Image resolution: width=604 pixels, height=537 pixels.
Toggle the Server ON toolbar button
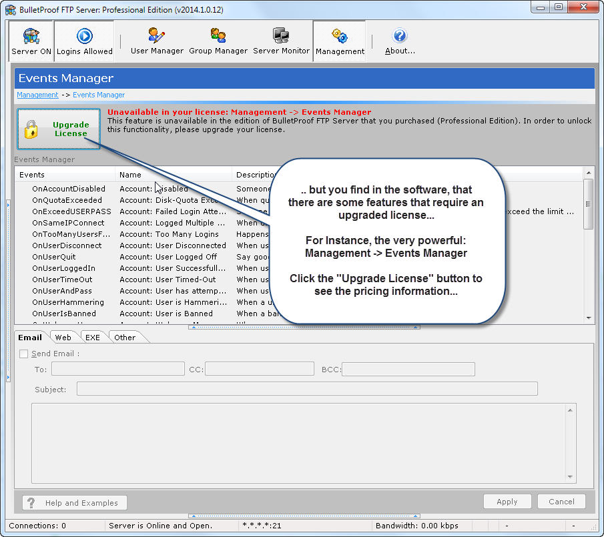(x=31, y=41)
